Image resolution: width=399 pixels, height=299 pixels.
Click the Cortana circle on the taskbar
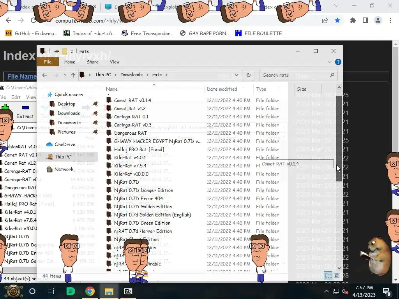coord(32,291)
